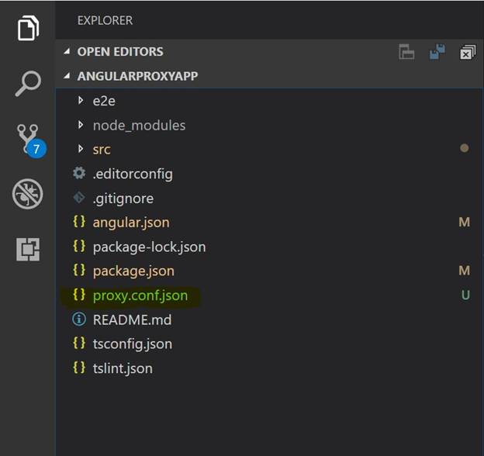Viewport: 484px width, 456px height.
Task: Click the M status badge for package.json
Action: (x=465, y=271)
